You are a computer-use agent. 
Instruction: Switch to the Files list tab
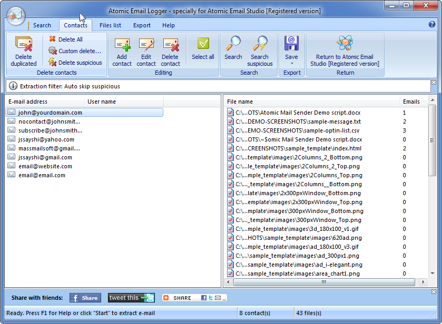tap(110, 25)
